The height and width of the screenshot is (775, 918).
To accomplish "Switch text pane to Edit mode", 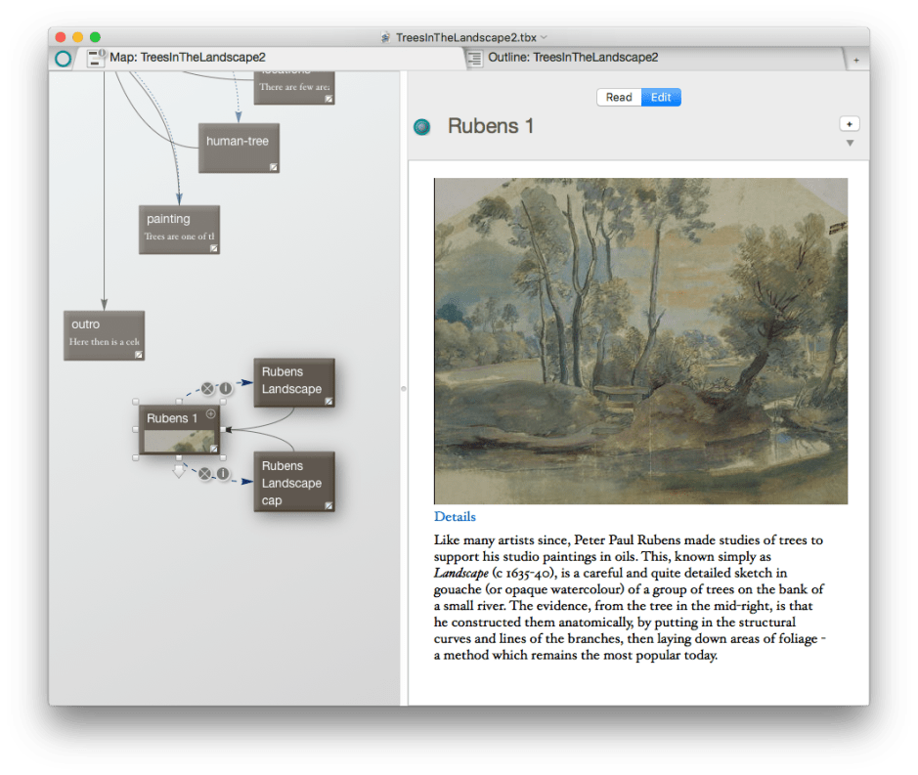I will tap(661, 98).
